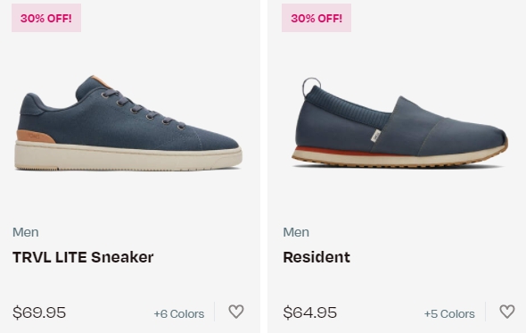Show the +6 Colors options for sneaker
Image resolution: width=526 pixels, height=333 pixels.
tap(179, 313)
